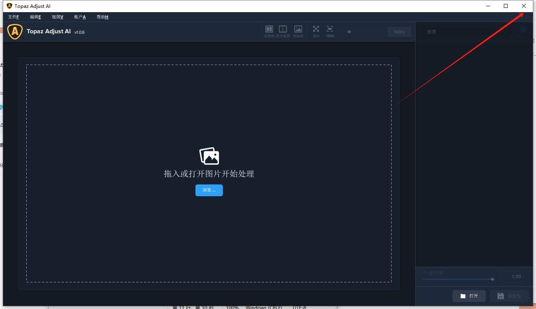Open the 文件 (File) menu

tap(13, 17)
